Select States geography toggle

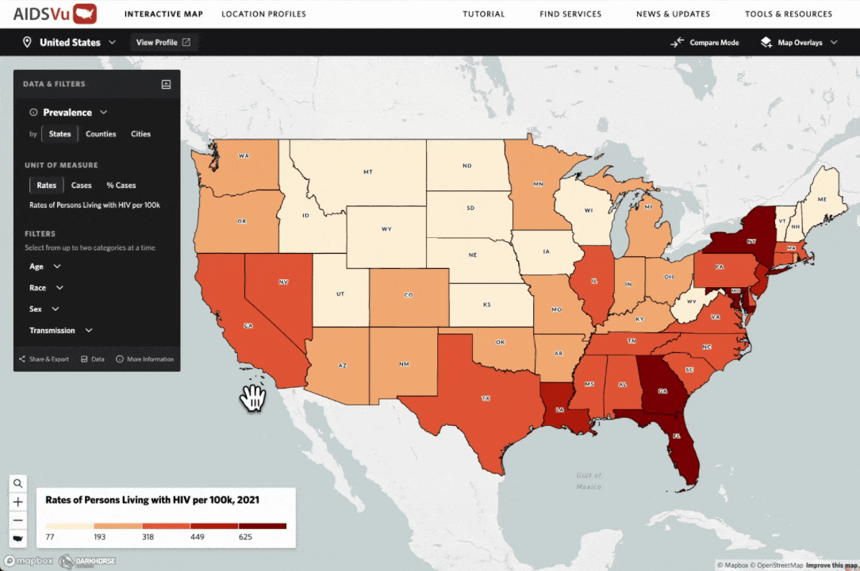(60, 134)
